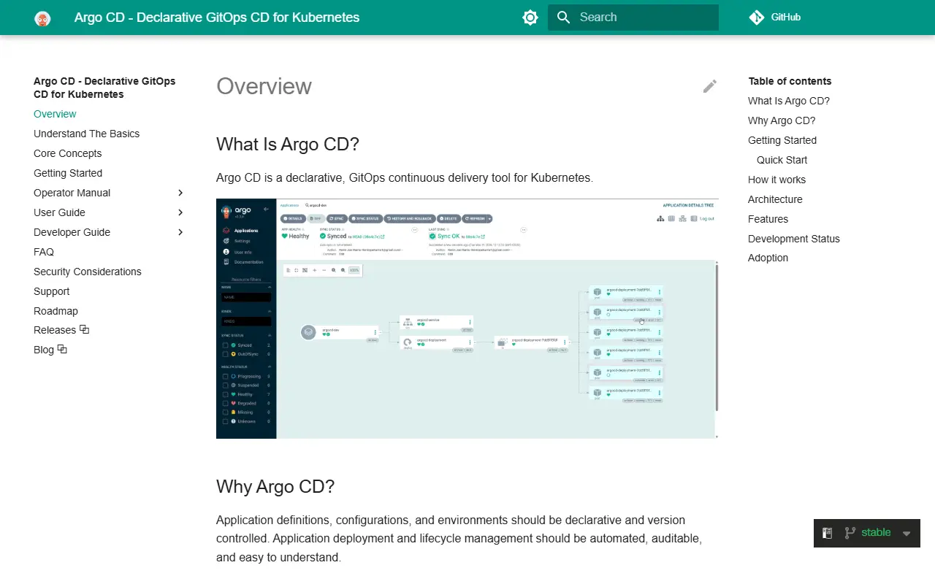Expand the Developer Guide section

coord(180,232)
